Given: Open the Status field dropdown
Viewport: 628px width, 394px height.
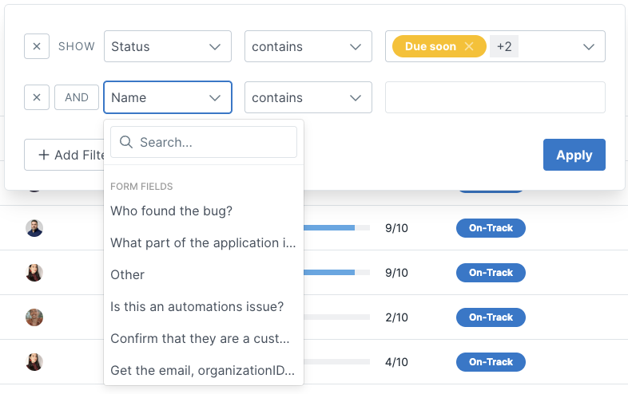Looking at the screenshot, I should tap(168, 46).
